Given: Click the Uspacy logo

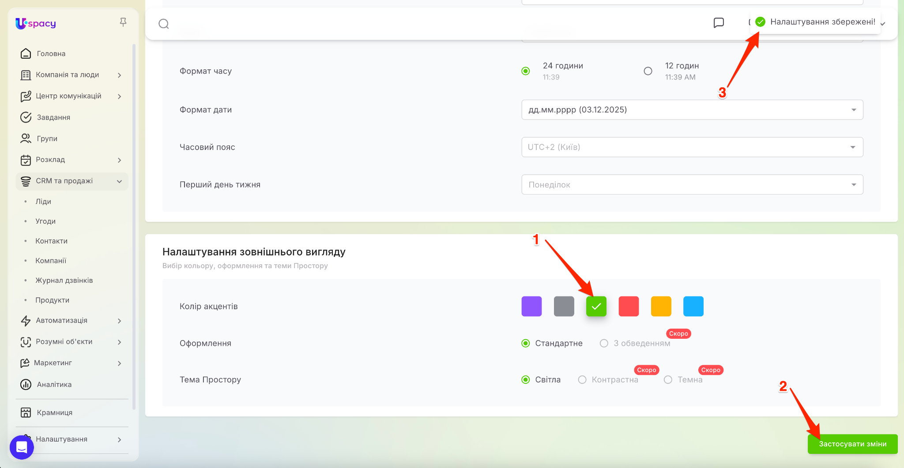Looking at the screenshot, I should (x=36, y=23).
